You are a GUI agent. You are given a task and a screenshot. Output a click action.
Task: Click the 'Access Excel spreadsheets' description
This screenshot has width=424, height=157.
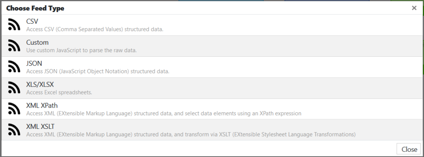click(59, 92)
